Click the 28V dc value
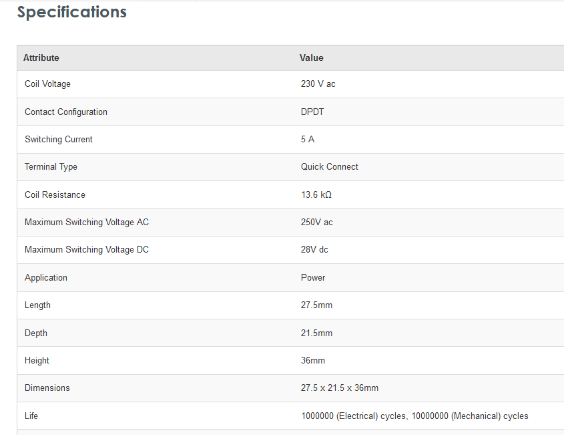 point(314,249)
